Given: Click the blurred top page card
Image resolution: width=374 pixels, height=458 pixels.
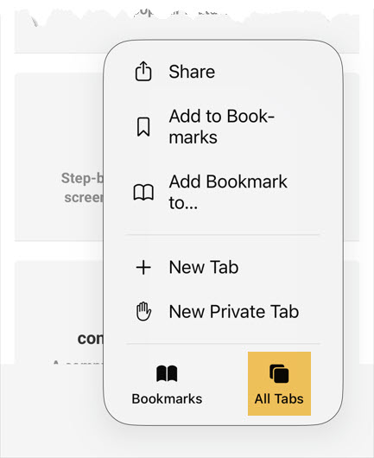Looking at the screenshot, I should point(187,31).
